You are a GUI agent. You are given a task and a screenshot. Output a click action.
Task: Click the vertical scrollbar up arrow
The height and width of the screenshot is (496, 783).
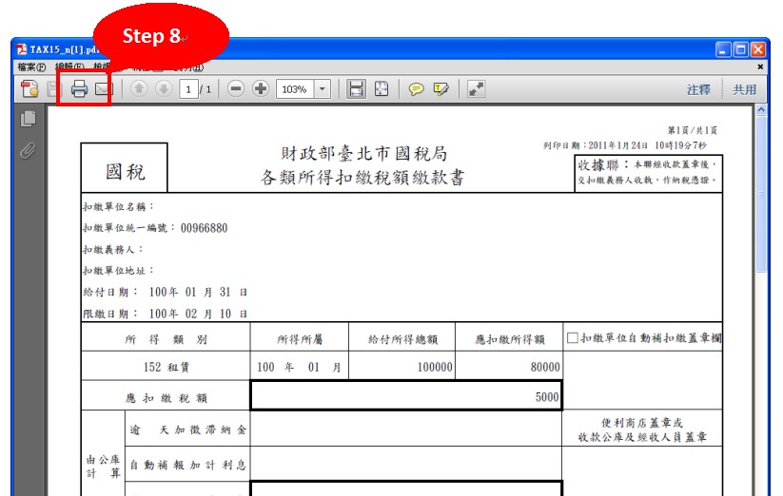[760, 109]
